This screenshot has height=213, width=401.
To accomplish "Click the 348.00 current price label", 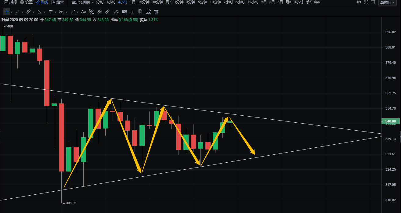I will pos(391,121).
